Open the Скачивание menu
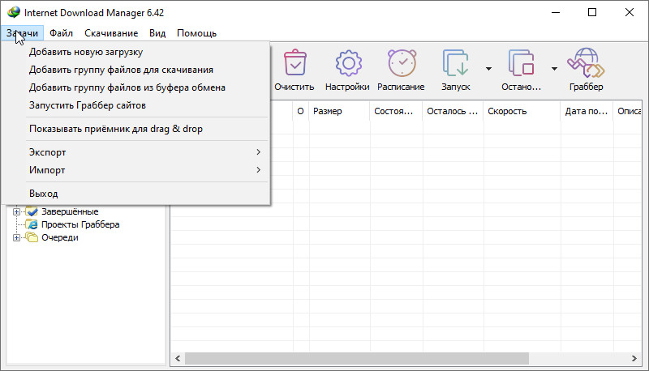 pyautogui.click(x=111, y=33)
